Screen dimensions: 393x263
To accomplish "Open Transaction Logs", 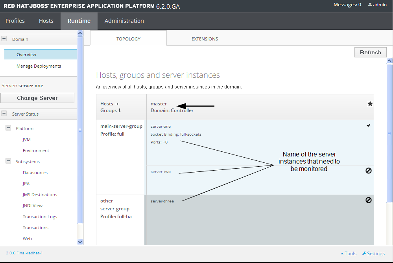I will 40,217.
